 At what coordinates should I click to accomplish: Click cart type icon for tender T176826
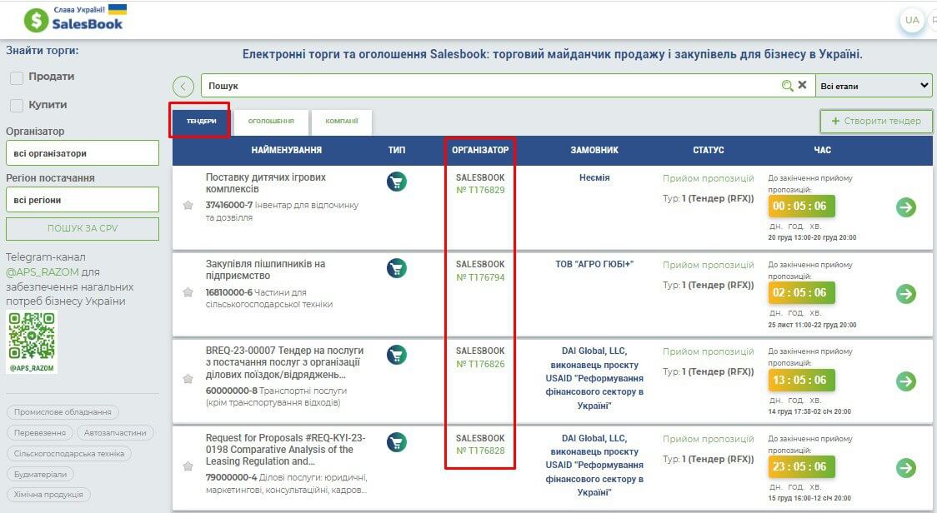(x=397, y=355)
